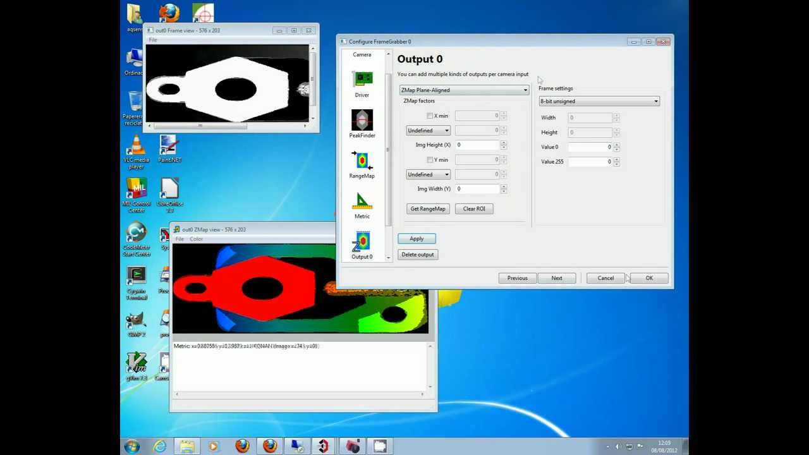
Task: Open the Undefined dropdown below Y min
Action: click(429, 174)
